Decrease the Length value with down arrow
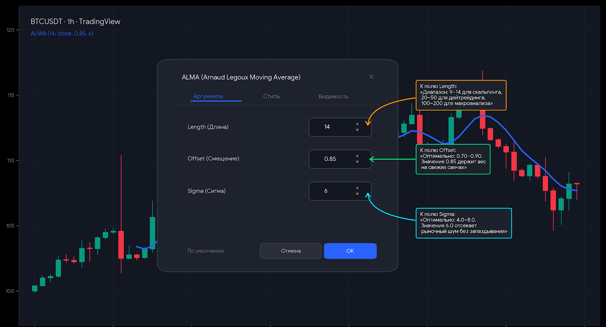 pos(357,130)
